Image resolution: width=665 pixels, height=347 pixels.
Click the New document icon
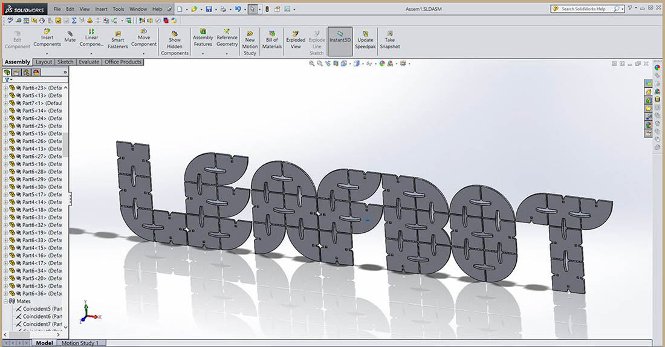click(180, 9)
